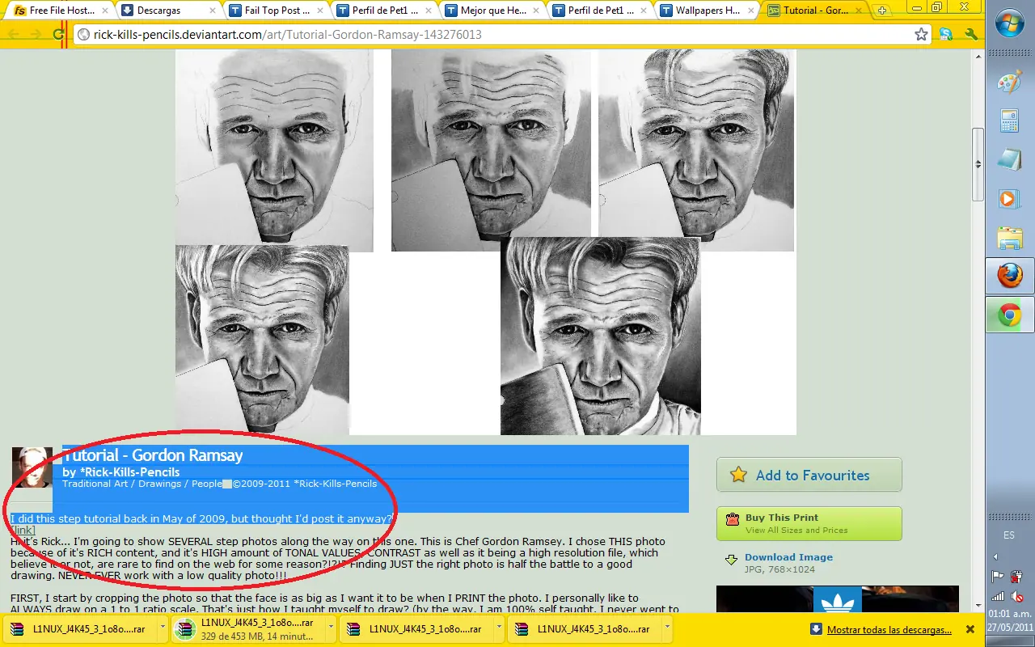Open the Chrome wrench settings menu
This screenshot has width=1035, height=647.
[972, 35]
